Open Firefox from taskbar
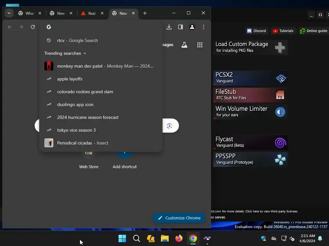 click(x=179, y=238)
